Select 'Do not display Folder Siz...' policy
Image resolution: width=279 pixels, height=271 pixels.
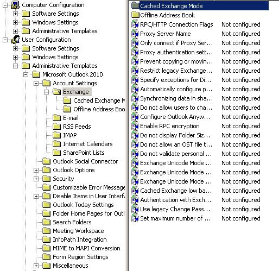[x=175, y=135]
